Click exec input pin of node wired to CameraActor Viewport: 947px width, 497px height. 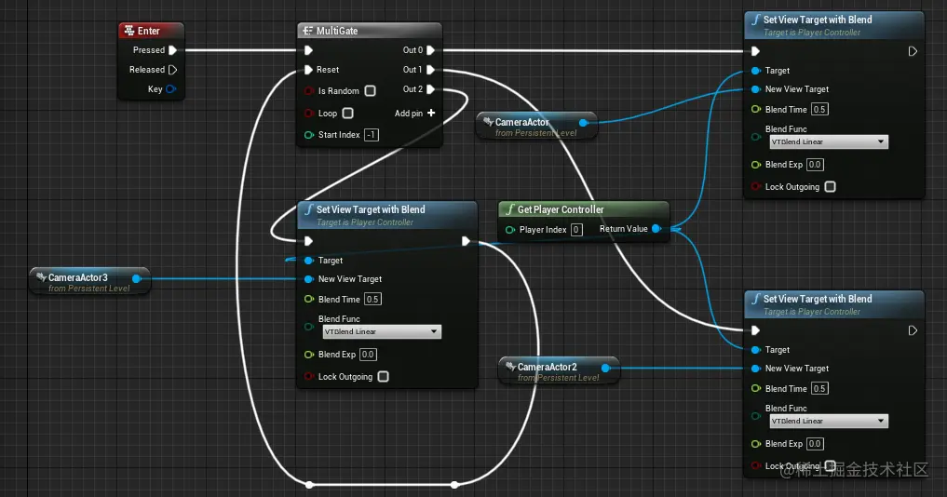click(x=755, y=51)
